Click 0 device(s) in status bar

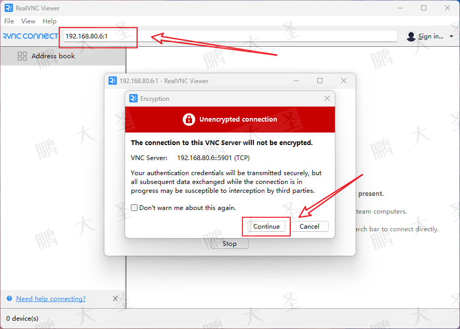pyautogui.click(x=22, y=319)
